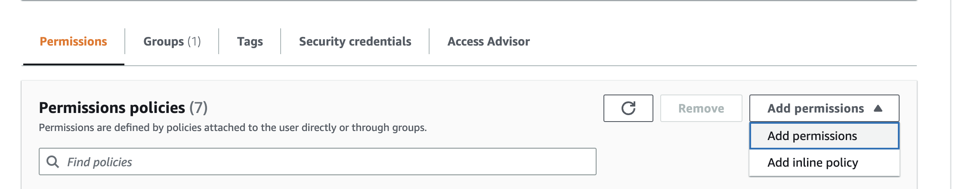Click the refresh policies icon button
Viewport: 965px width, 189px height.
[628, 108]
